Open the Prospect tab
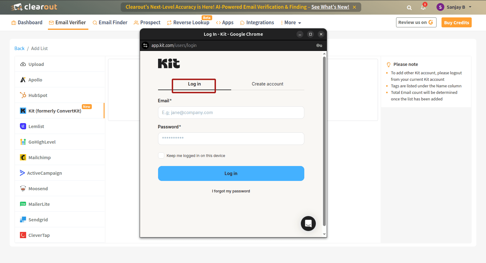The image size is (486, 263). (147, 22)
